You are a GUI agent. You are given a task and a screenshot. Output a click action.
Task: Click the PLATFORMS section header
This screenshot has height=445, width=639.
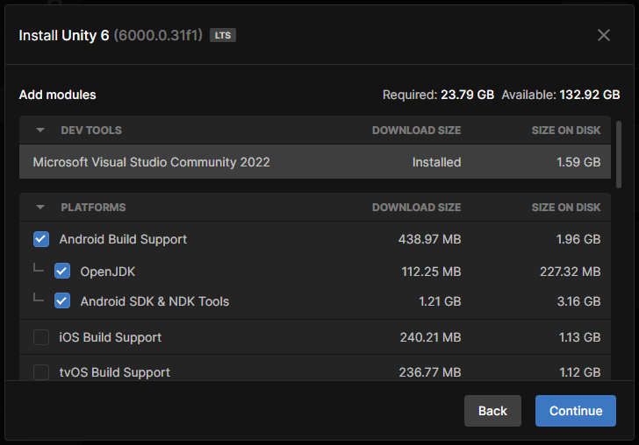click(x=93, y=208)
